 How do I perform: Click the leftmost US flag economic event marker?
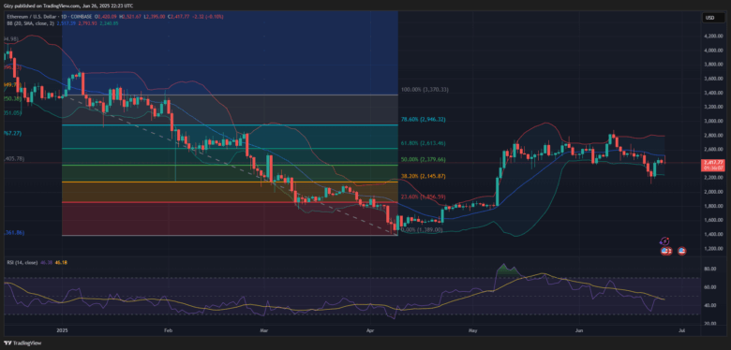(664, 251)
